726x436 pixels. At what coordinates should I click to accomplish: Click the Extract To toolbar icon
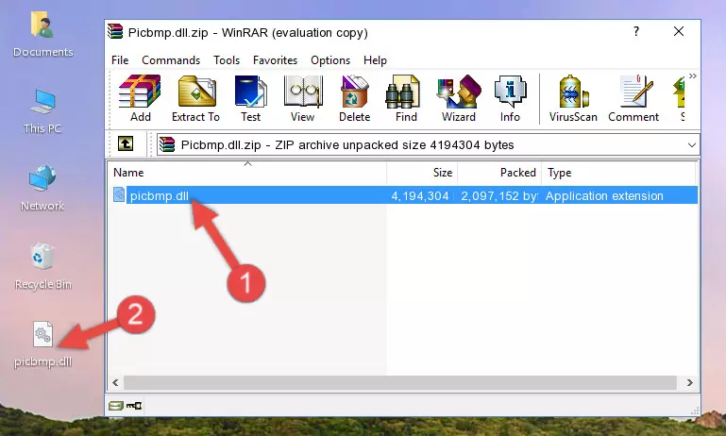click(x=195, y=98)
